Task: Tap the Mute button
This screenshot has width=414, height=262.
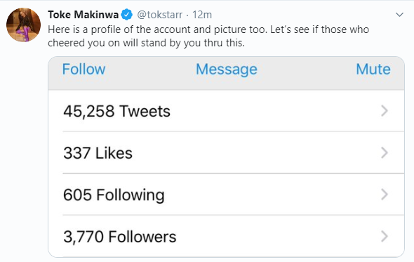Action: (373, 70)
